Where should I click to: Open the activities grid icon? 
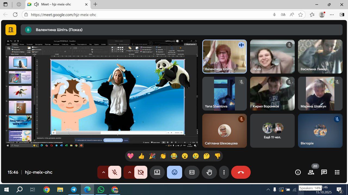click(x=337, y=172)
